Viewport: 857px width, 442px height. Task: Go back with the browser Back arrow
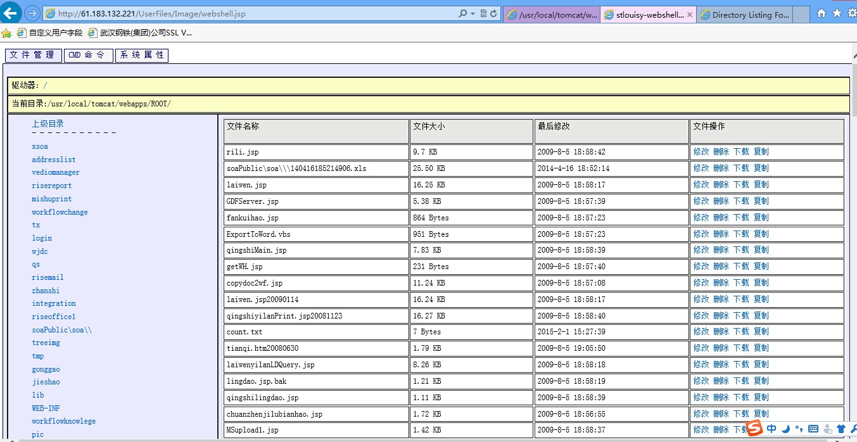[x=10, y=13]
